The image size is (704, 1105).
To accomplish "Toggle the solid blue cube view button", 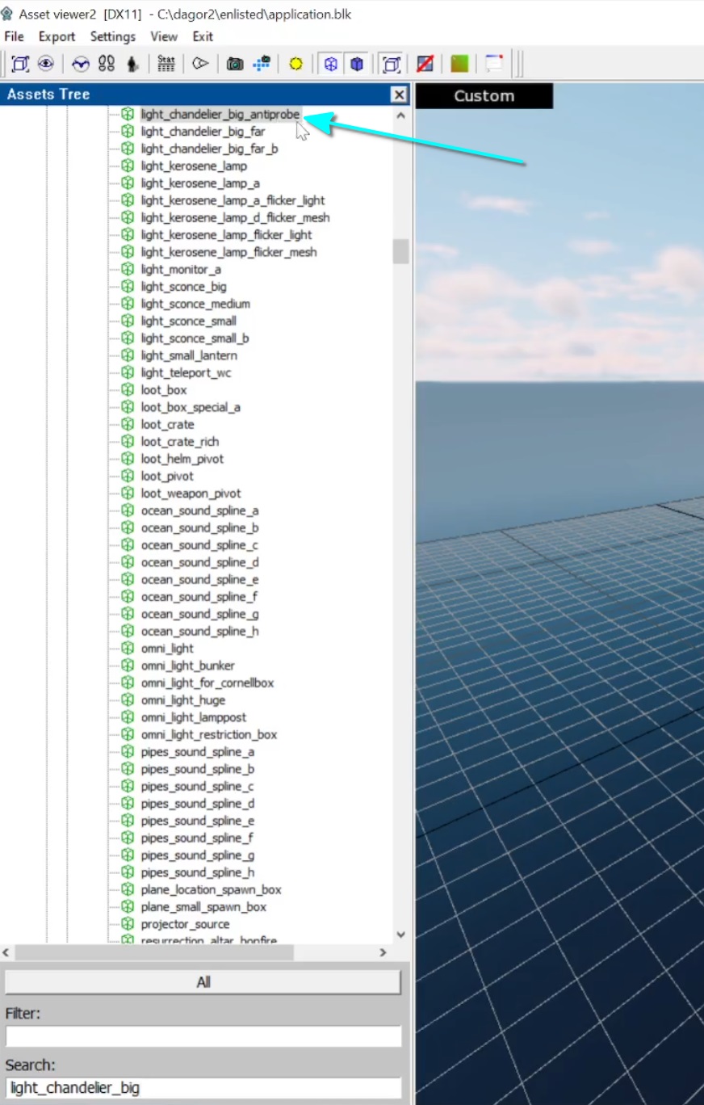I will point(357,64).
